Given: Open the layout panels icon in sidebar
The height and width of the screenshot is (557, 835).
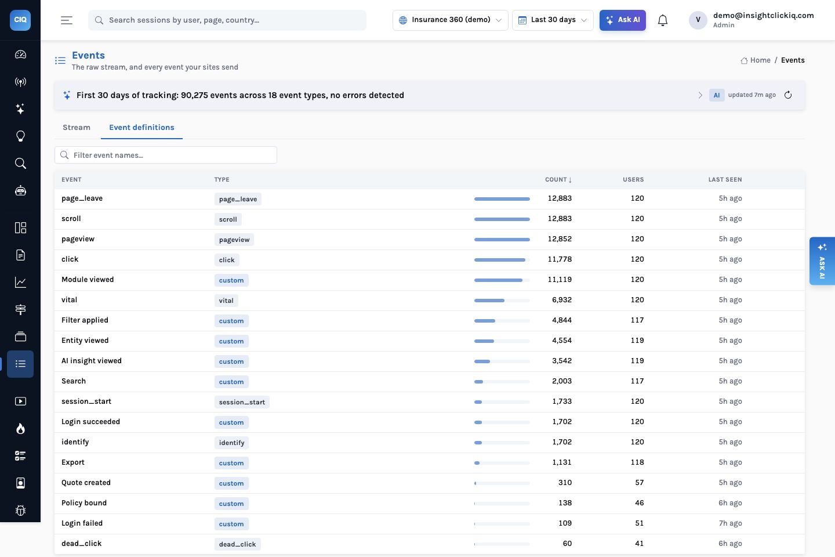Looking at the screenshot, I should point(20,227).
